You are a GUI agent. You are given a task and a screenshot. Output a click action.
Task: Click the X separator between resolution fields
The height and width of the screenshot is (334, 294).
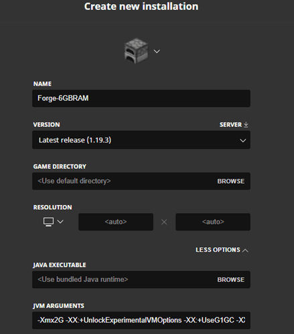[164, 222]
